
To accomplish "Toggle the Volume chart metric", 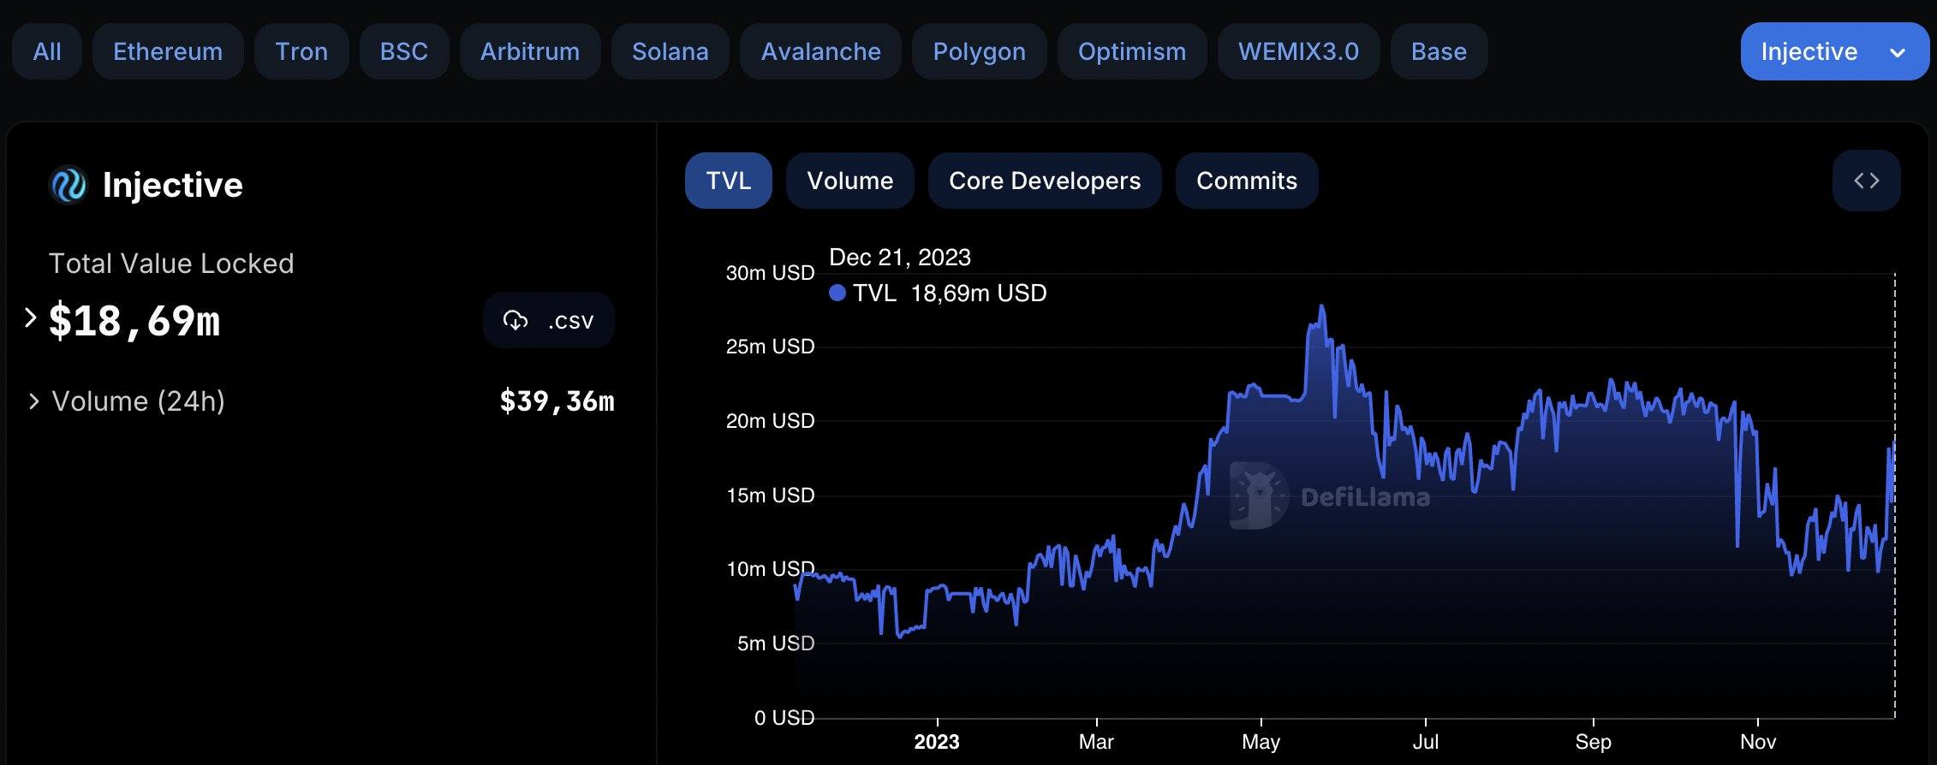I will pyautogui.click(x=849, y=181).
